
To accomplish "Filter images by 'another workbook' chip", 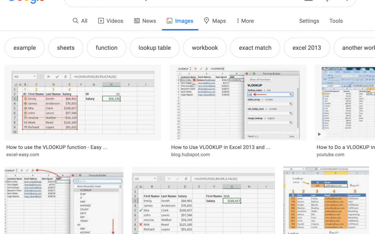I will pyautogui.click(x=355, y=48).
